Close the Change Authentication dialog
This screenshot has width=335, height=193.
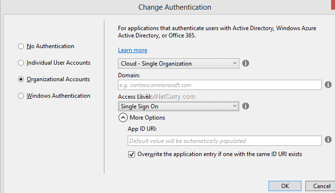(x=333, y=5)
